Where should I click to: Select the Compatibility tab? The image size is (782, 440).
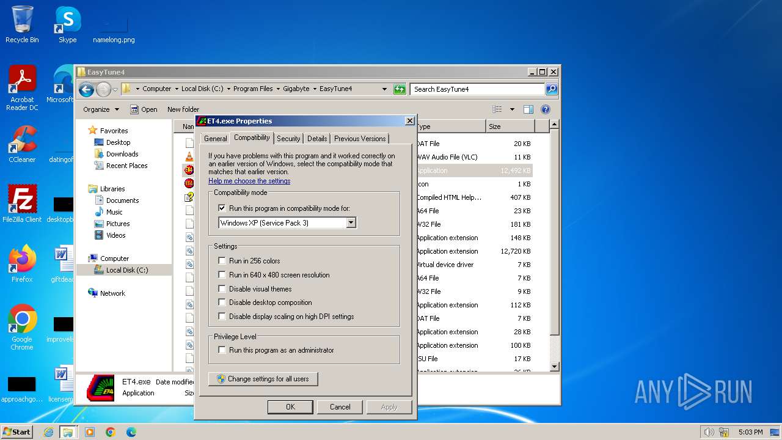pos(252,137)
